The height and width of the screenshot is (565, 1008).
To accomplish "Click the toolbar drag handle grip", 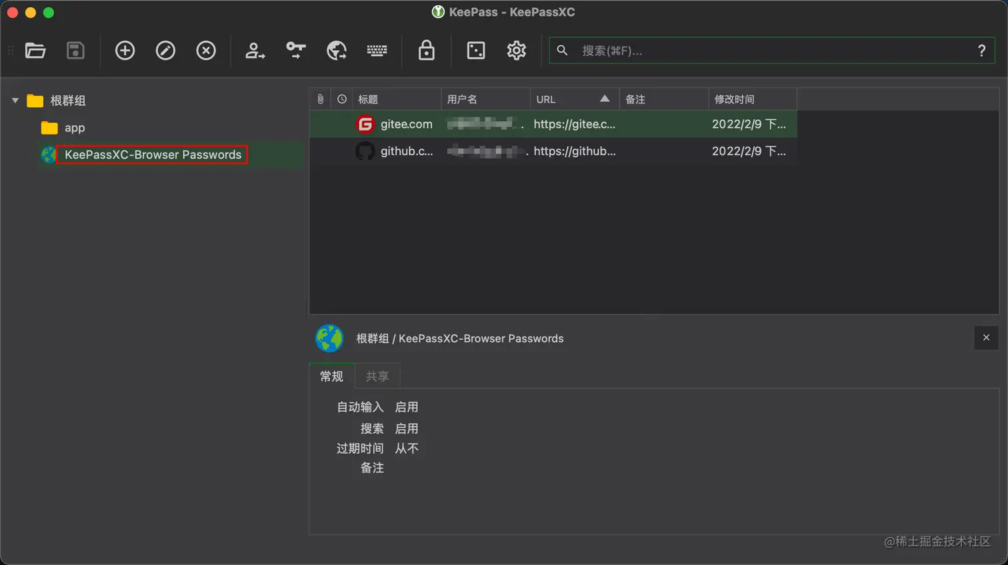I will point(10,51).
